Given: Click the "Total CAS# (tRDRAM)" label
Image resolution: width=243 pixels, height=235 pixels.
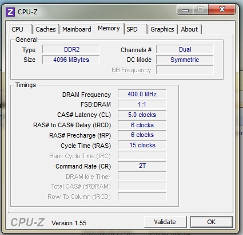Looking at the screenshot, I should click(x=81, y=186).
